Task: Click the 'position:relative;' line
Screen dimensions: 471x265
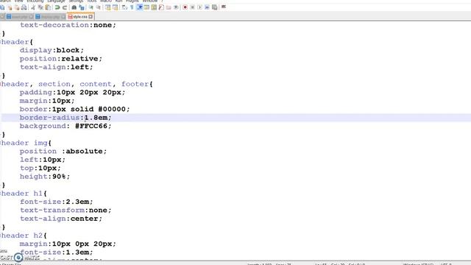Action: (61, 59)
